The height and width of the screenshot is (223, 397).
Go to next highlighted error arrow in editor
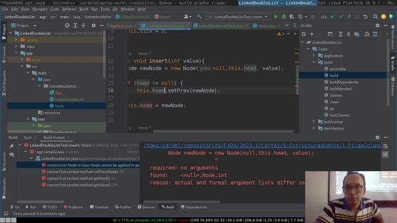point(295,34)
